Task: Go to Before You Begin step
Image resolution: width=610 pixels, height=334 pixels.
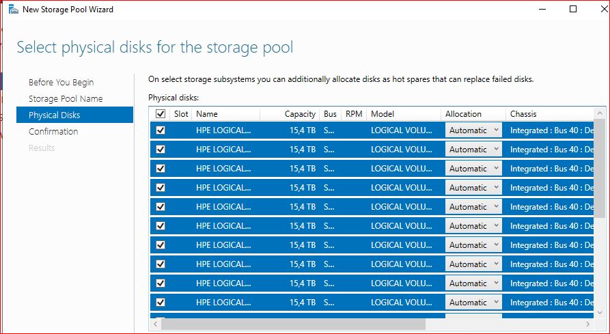Action: coord(61,82)
